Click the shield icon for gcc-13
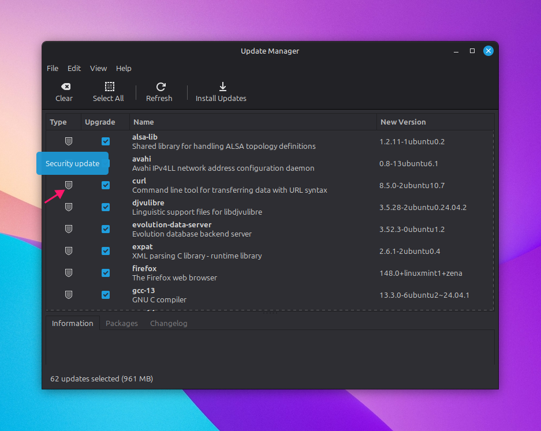 [x=69, y=295]
